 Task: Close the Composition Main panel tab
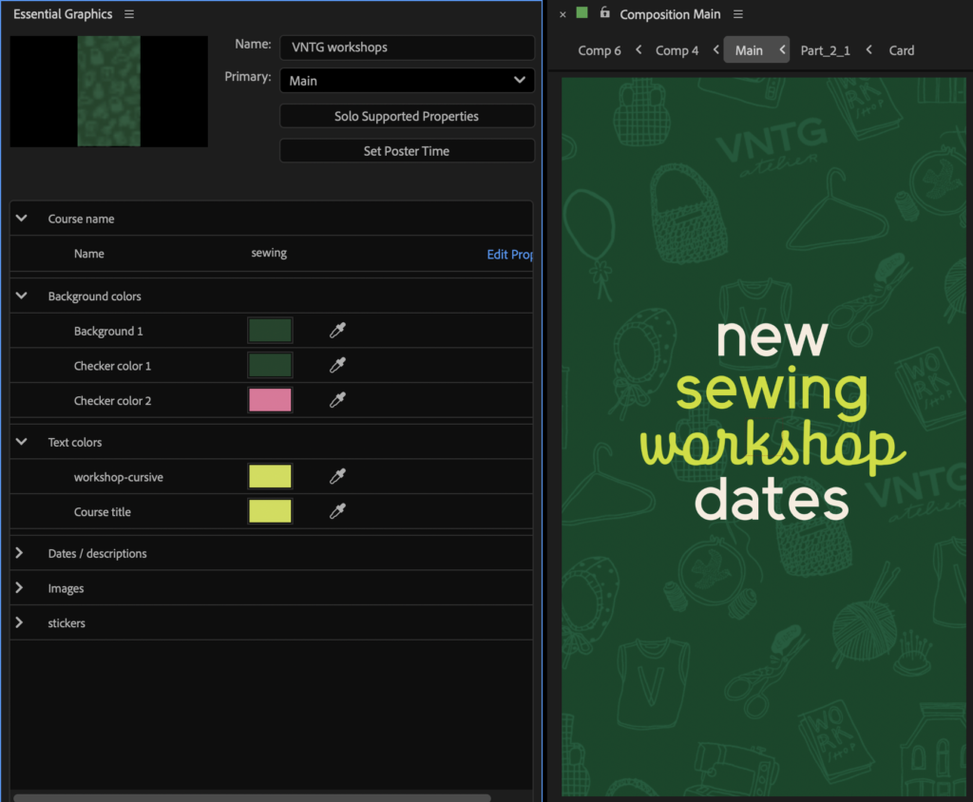(x=563, y=14)
